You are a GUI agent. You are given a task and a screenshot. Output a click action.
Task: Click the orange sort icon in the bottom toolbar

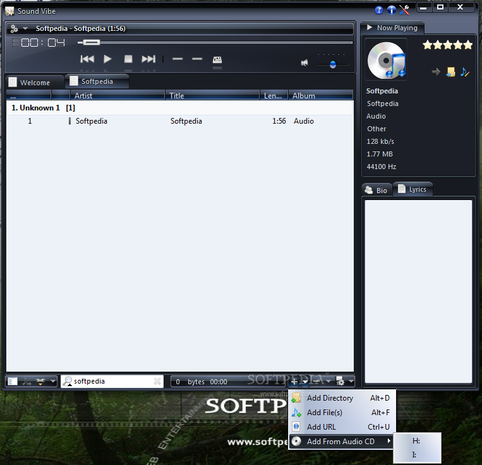click(x=40, y=382)
